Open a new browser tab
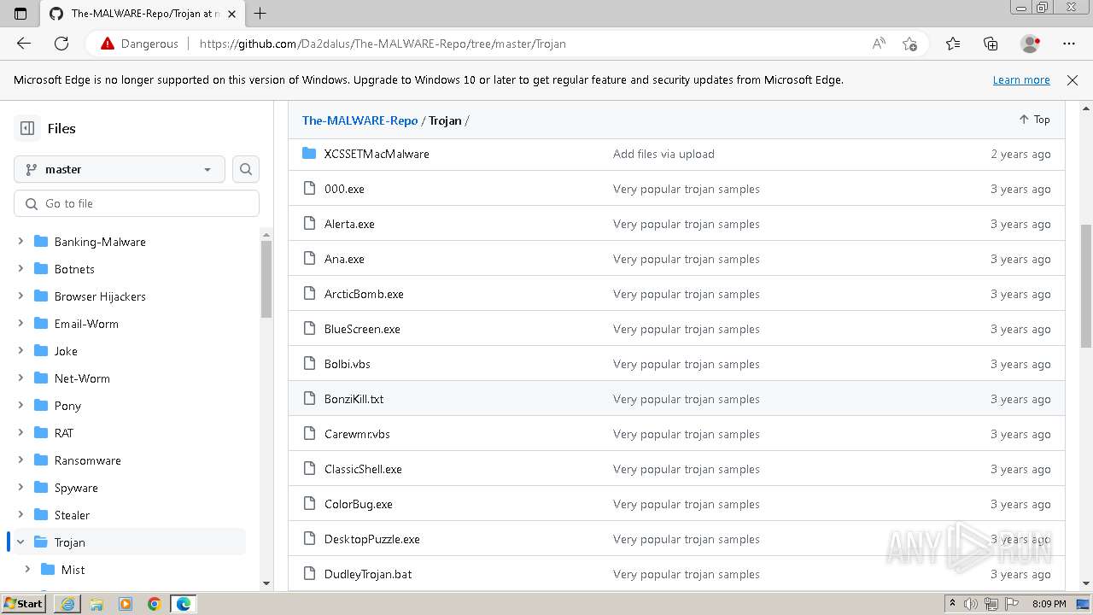 click(x=260, y=13)
